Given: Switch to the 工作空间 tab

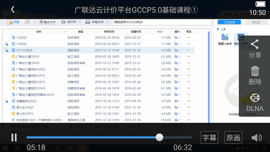Looking at the screenshot, I should click(229, 22).
